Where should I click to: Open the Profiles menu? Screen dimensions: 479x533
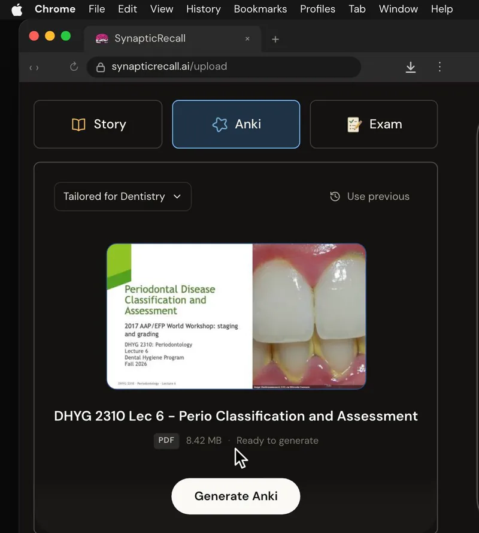(317, 9)
